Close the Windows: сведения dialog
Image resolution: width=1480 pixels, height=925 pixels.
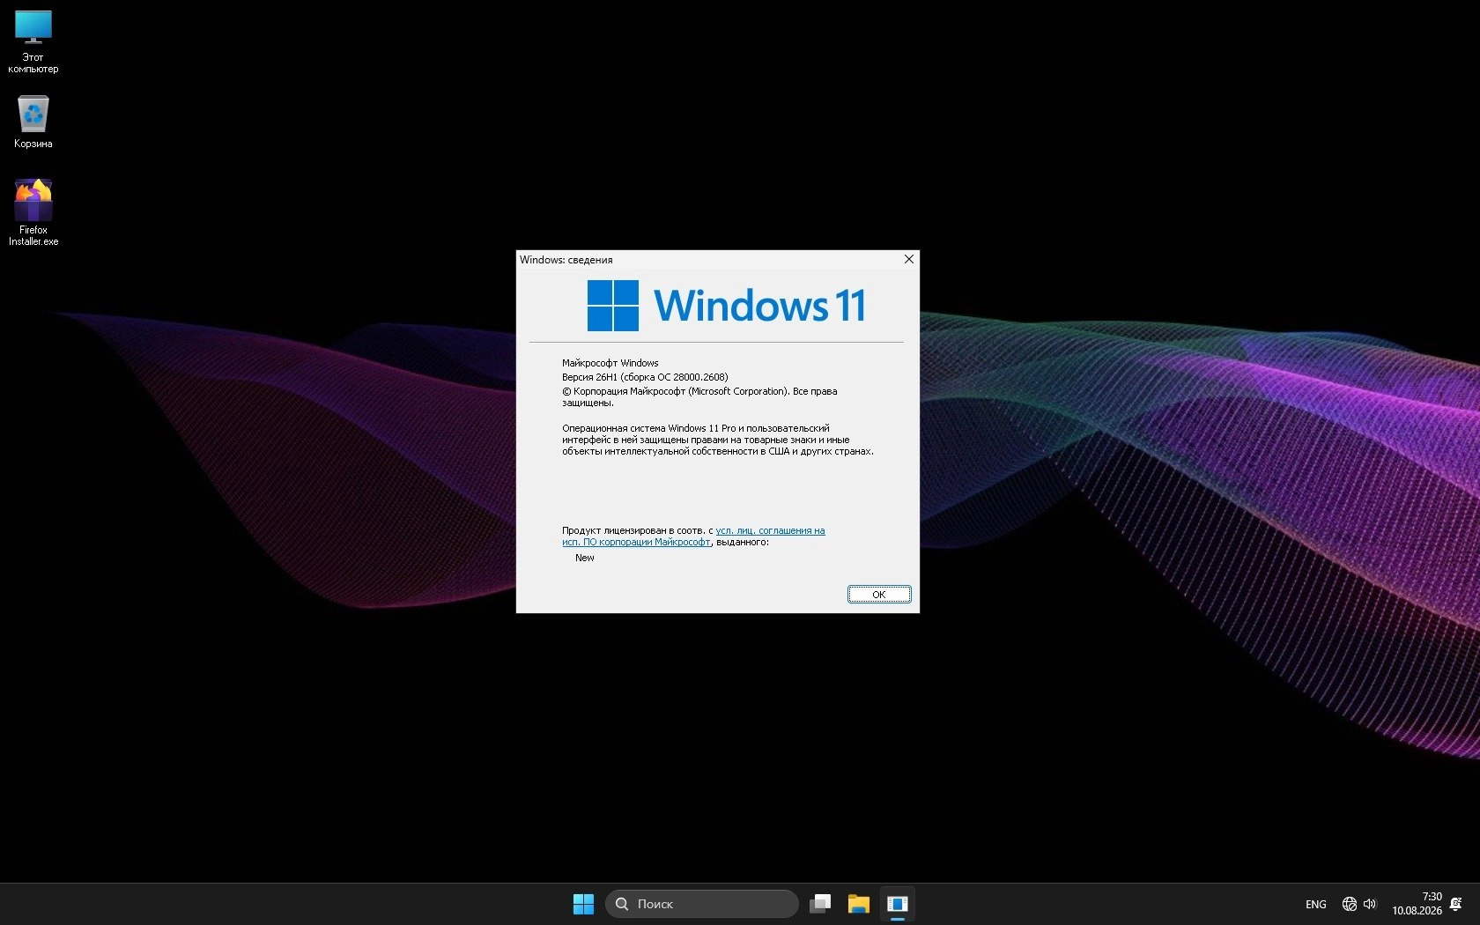pos(909,259)
